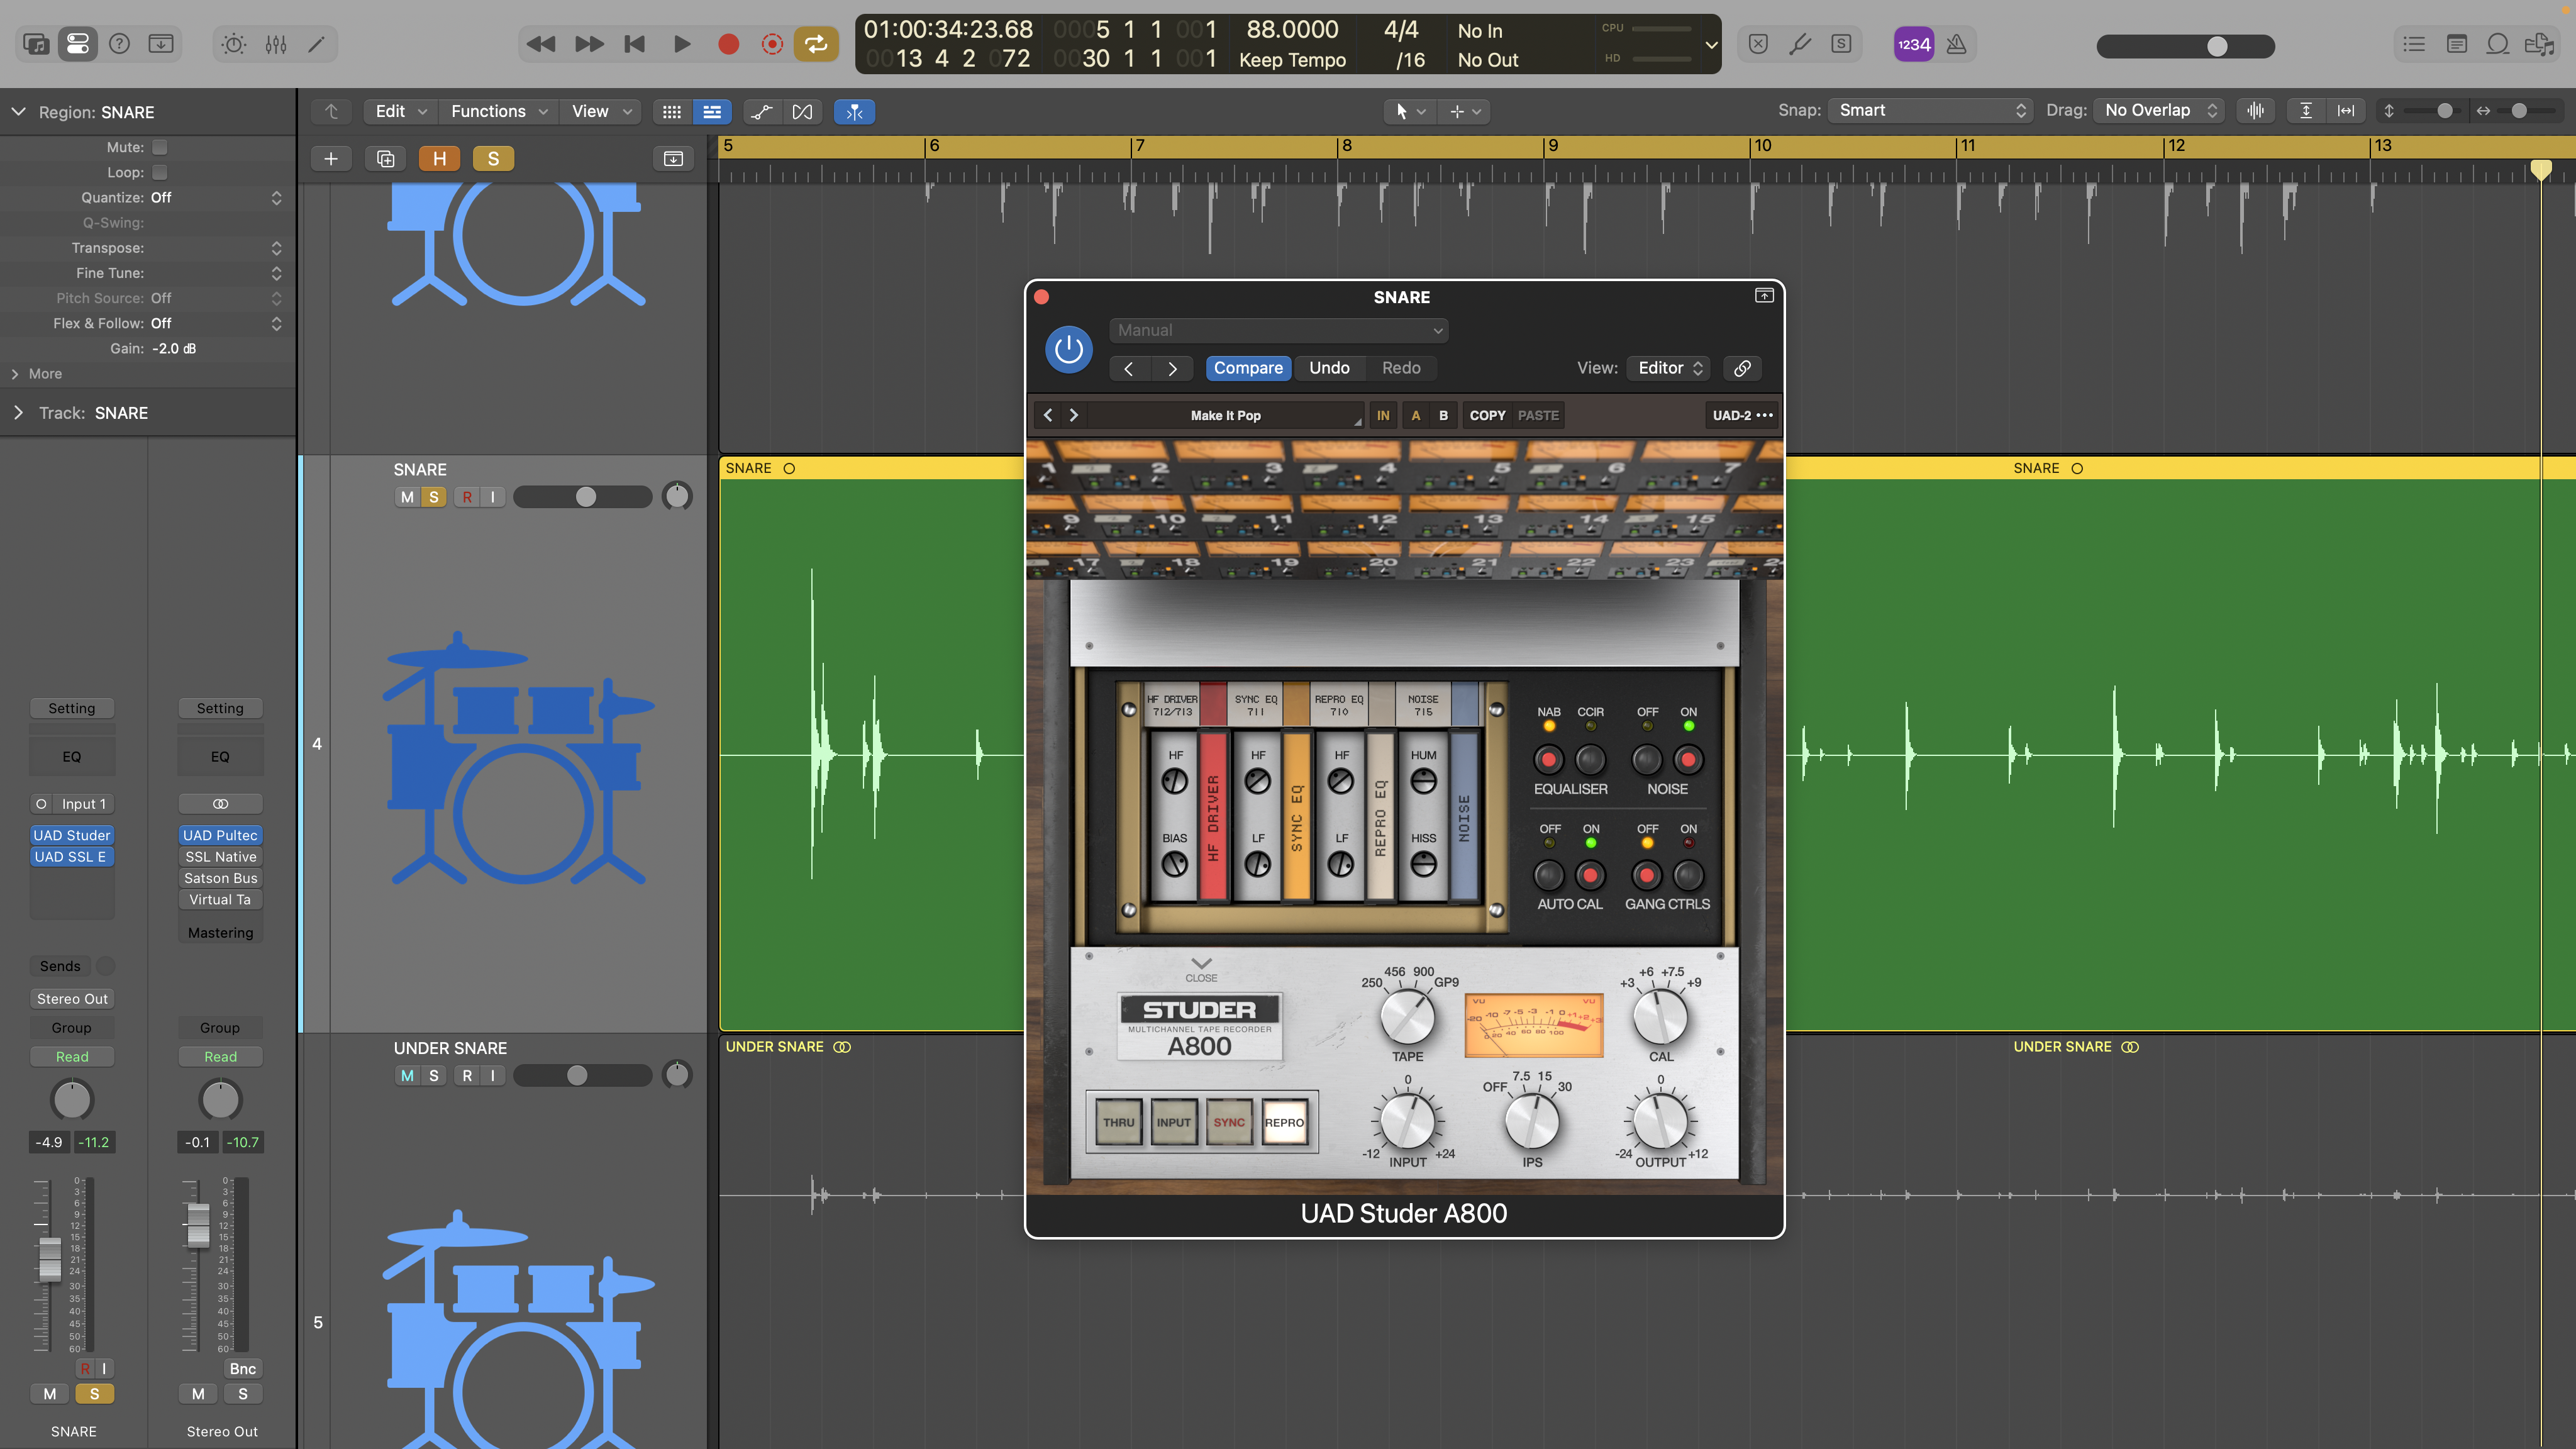Click the Rewind transport button
Image resolution: width=2576 pixels, height=1449 pixels.
[x=541, y=44]
